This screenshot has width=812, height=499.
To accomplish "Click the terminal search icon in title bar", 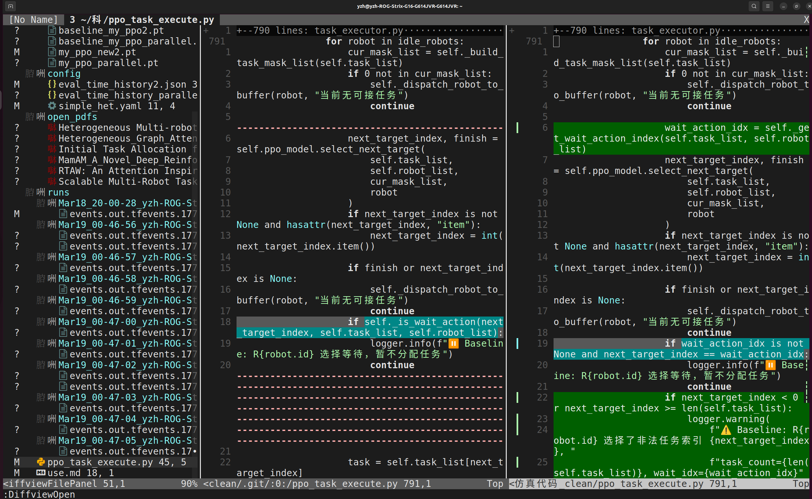I will (754, 6).
